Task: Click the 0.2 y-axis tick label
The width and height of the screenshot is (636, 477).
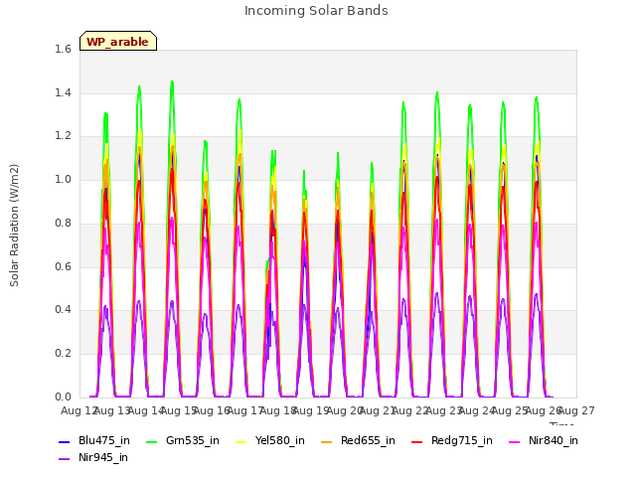Action: click(63, 354)
